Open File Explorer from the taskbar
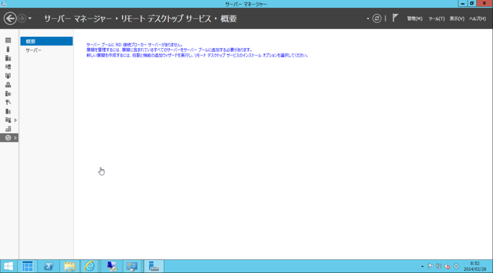493x273 pixels. pyautogui.click(x=70, y=266)
